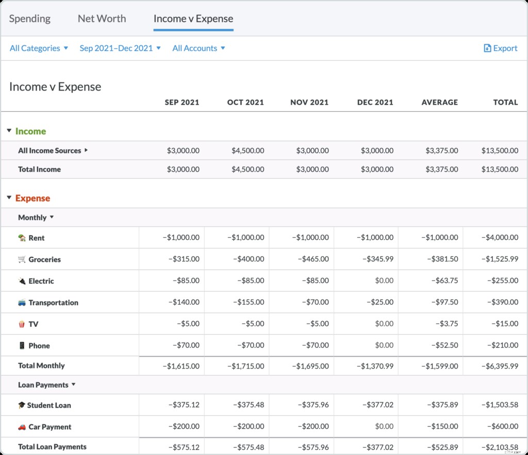528x455 pixels.
Task: Click the Export link
Action: (500, 48)
